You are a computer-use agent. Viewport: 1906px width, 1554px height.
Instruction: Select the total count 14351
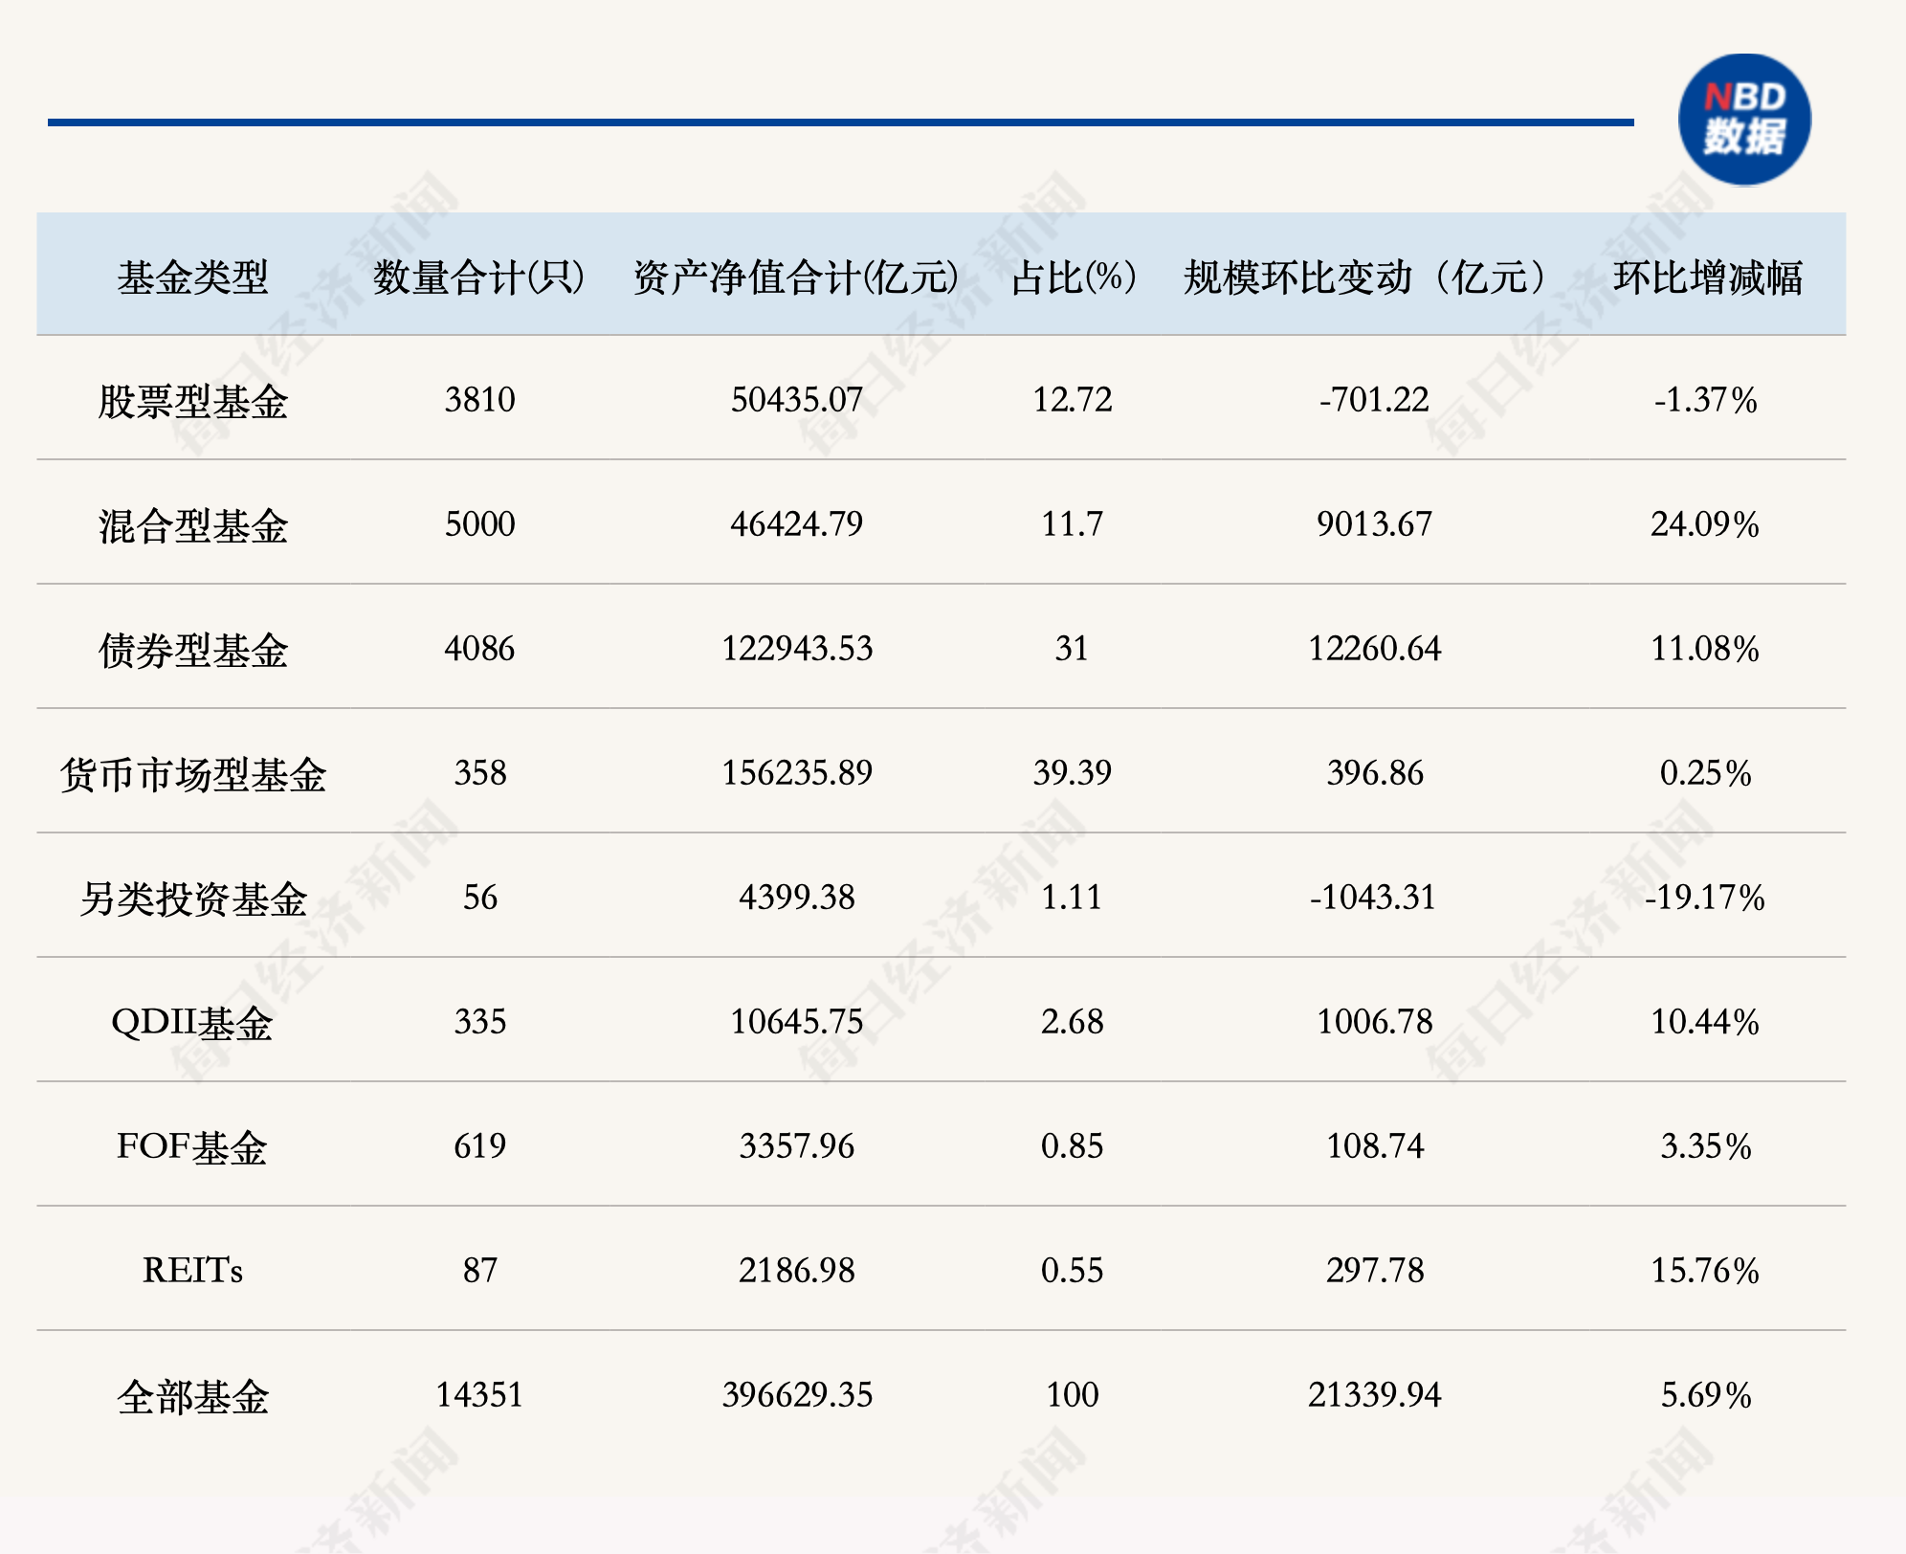click(x=479, y=1394)
